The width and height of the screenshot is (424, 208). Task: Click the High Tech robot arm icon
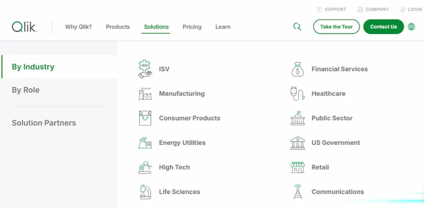(x=145, y=167)
